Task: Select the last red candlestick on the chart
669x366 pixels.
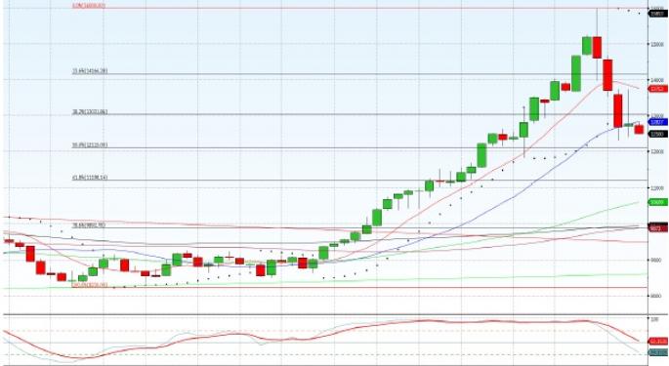Action: [x=639, y=129]
